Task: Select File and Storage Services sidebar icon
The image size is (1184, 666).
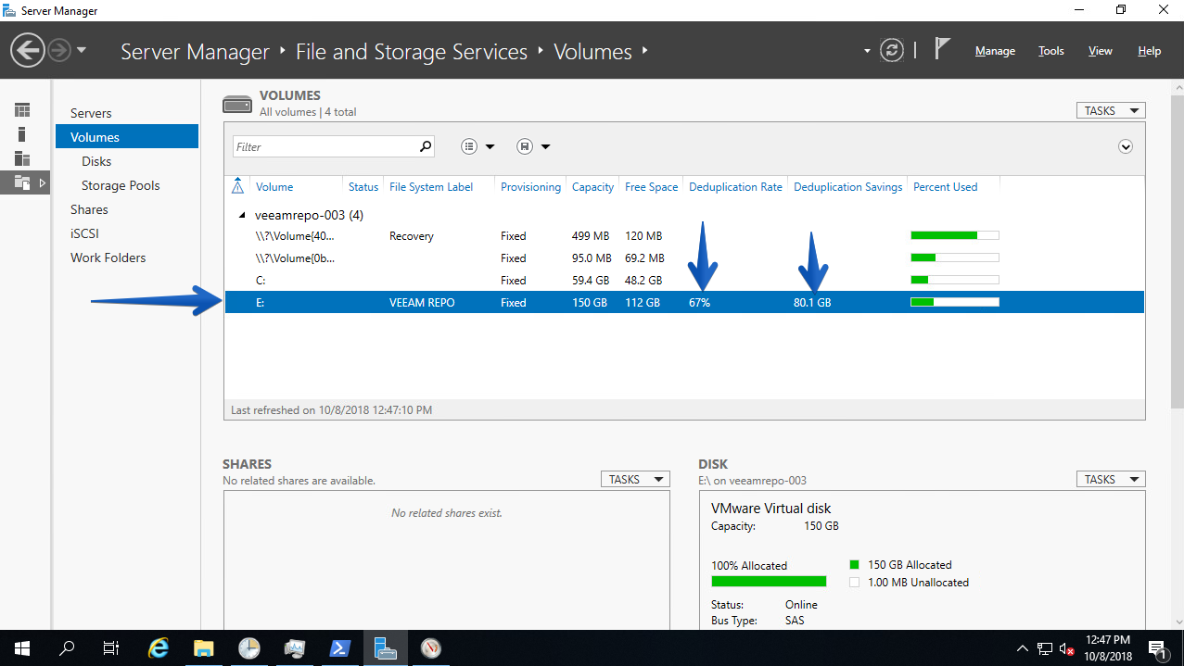Action: [22, 182]
